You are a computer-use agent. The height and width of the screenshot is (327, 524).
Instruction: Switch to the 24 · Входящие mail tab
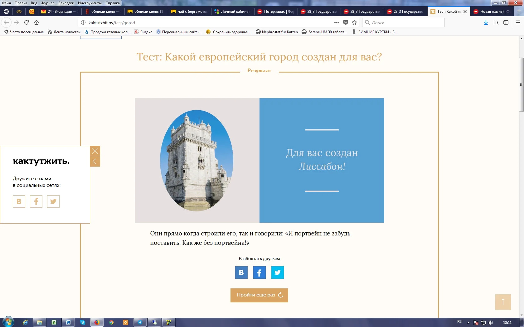(x=59, y=12)
